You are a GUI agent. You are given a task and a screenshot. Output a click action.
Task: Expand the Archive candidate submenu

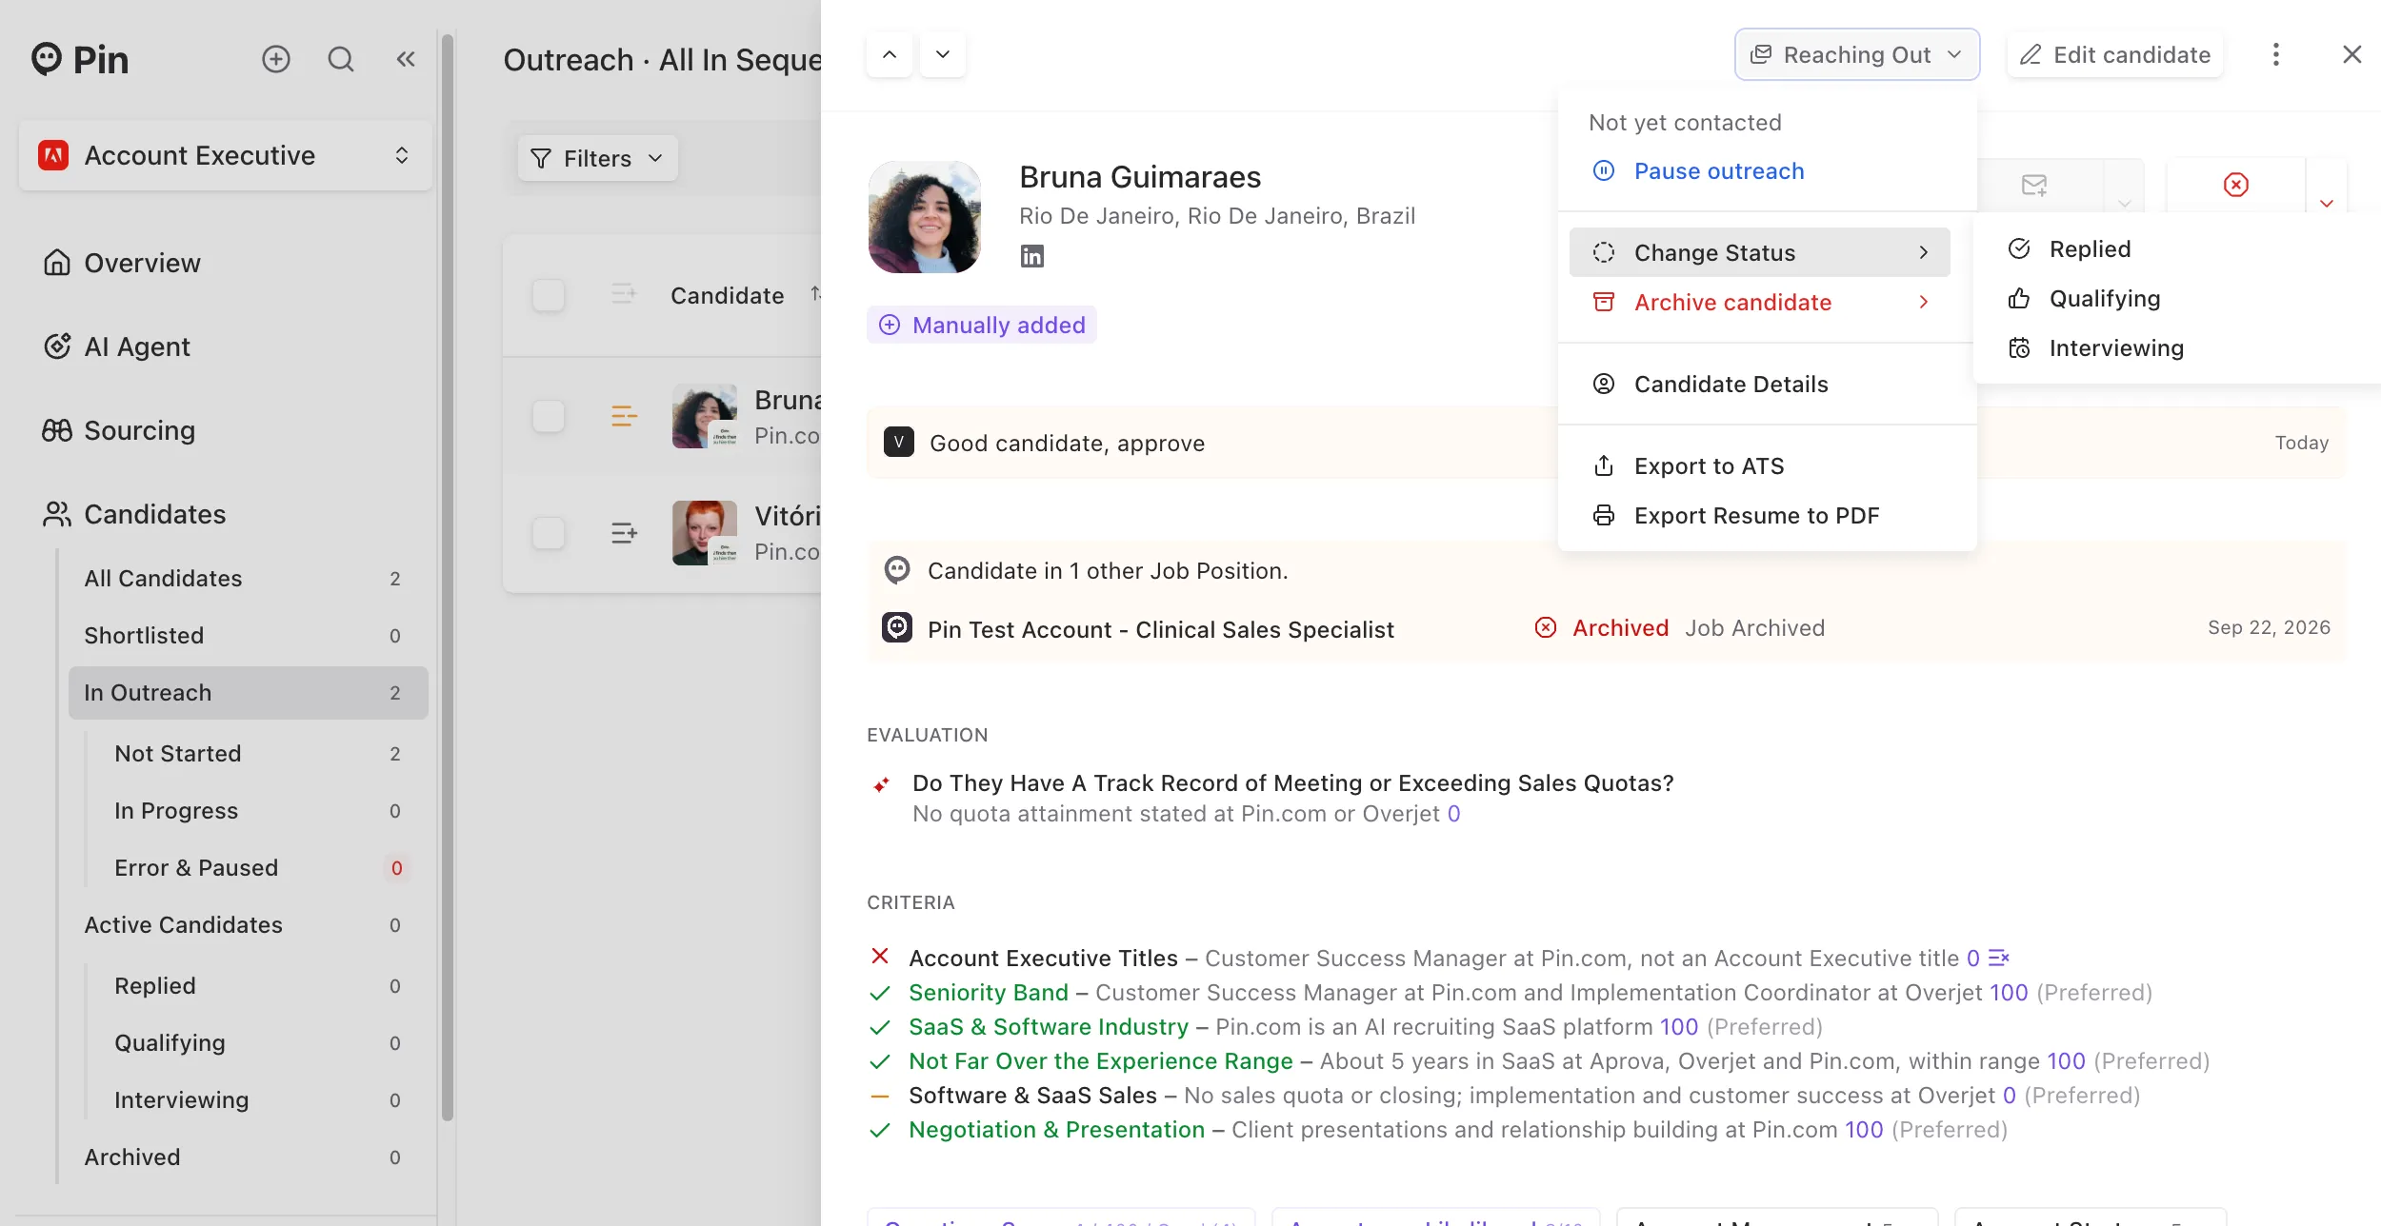click(x=1760, y=302)
